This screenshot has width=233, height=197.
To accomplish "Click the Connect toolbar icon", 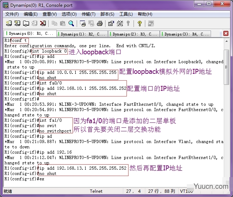I will tap(9, 23).
